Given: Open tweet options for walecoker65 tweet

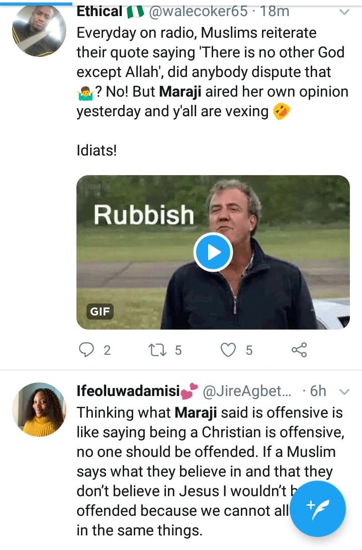Looking at the screenshot, I should (344, 12).
